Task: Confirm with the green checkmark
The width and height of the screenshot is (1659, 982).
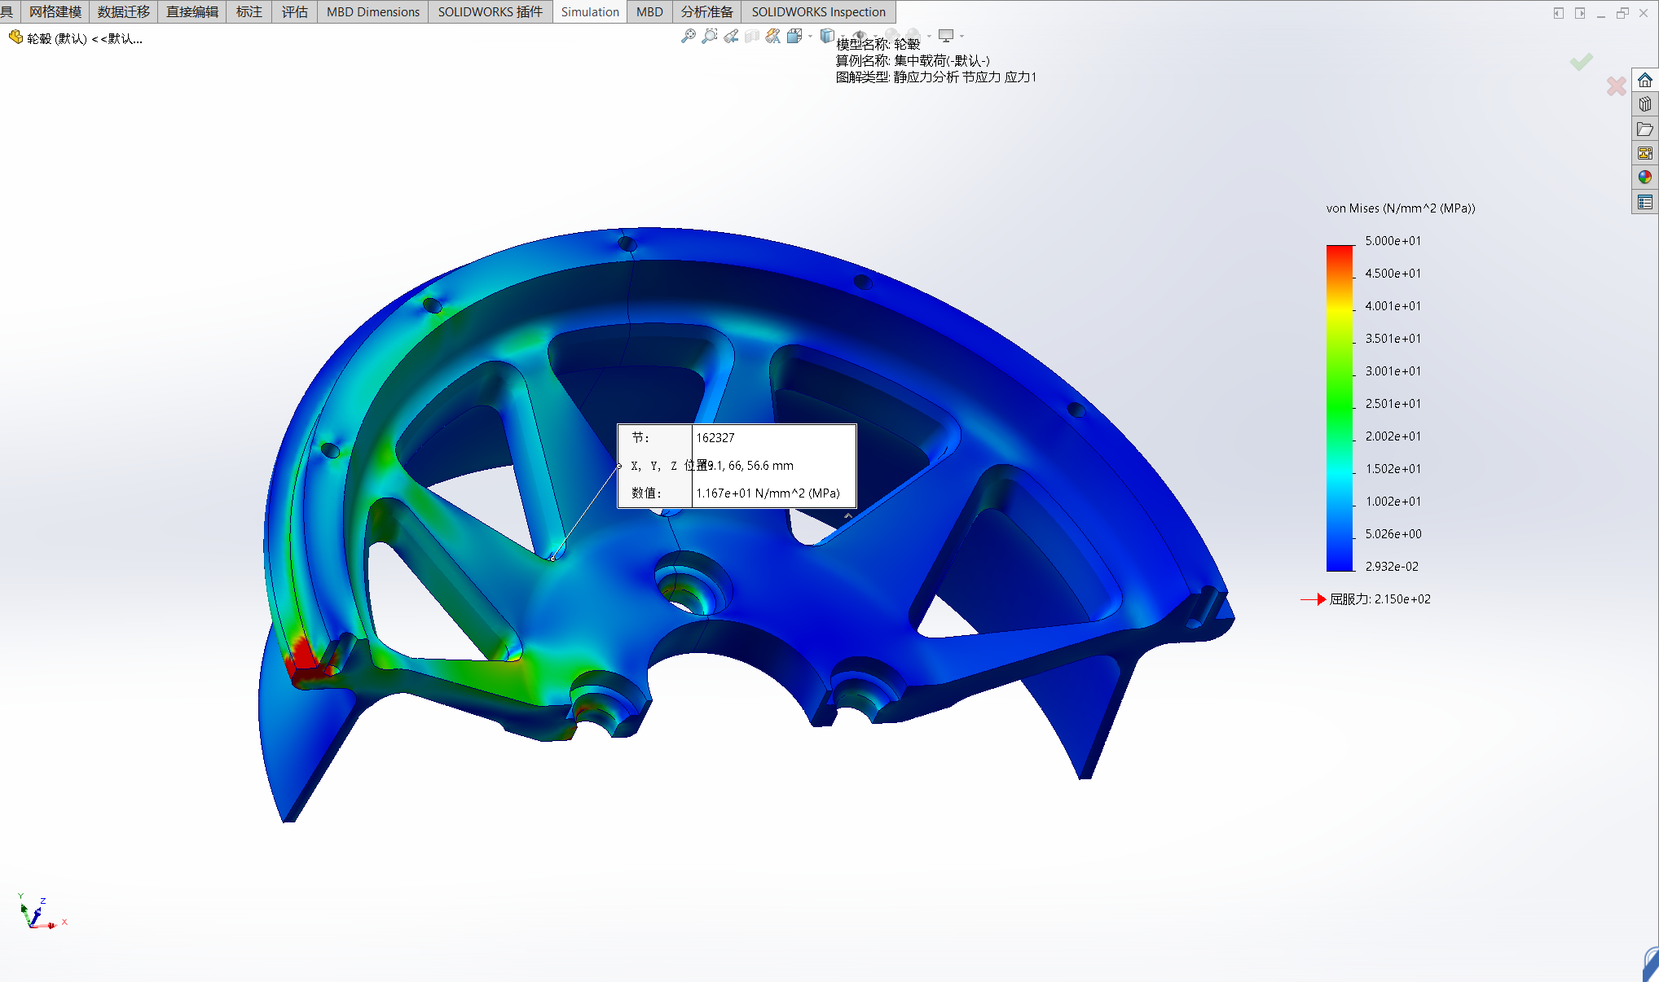Action: 1582,62
